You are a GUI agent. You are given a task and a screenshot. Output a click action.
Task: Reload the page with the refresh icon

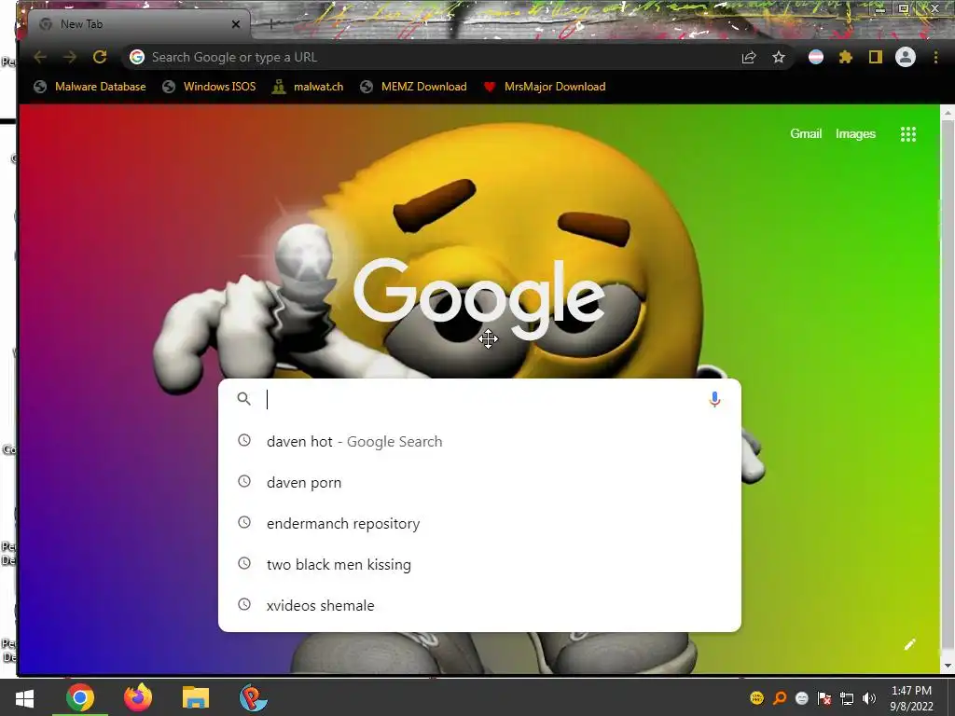[x=100, y=57]
